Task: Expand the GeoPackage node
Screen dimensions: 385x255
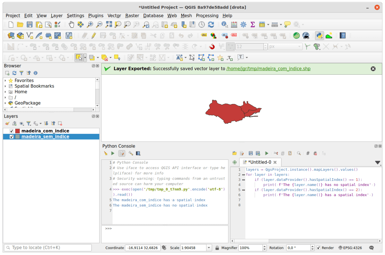Action: 5,103
